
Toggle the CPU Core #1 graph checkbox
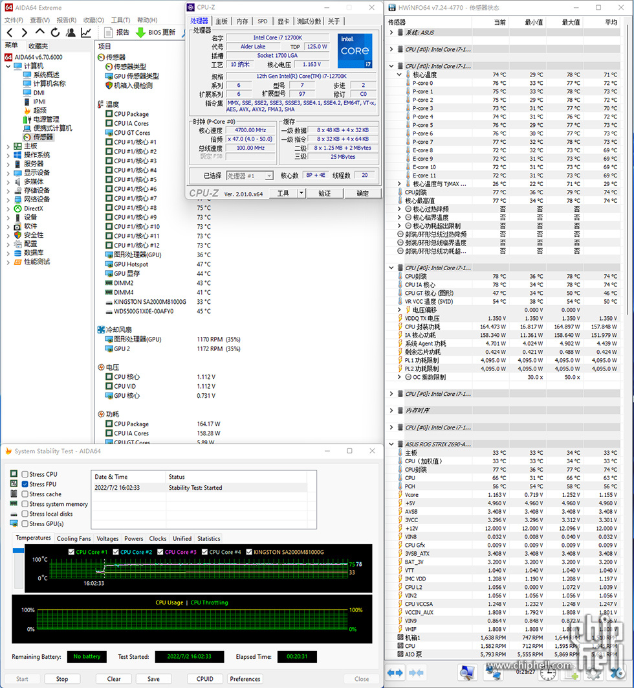[x=71, y=552]
